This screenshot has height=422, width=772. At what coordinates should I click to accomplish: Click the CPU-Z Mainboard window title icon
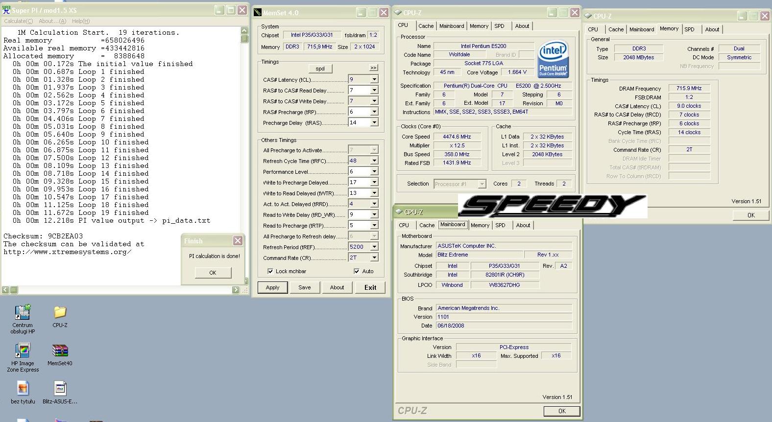pyautogui.click(x=399, y=211)
